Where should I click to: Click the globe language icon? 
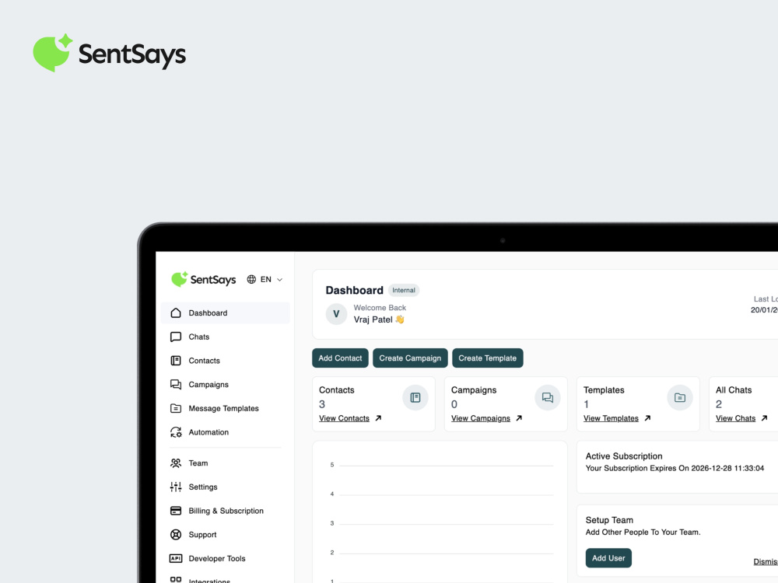251,279
